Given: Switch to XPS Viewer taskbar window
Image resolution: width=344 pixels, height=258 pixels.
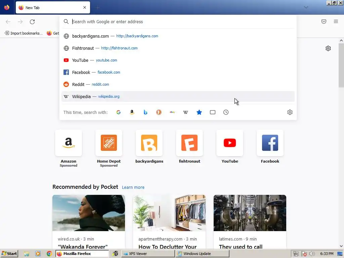Looking at the screenshot, I should (x=148, y=254).
